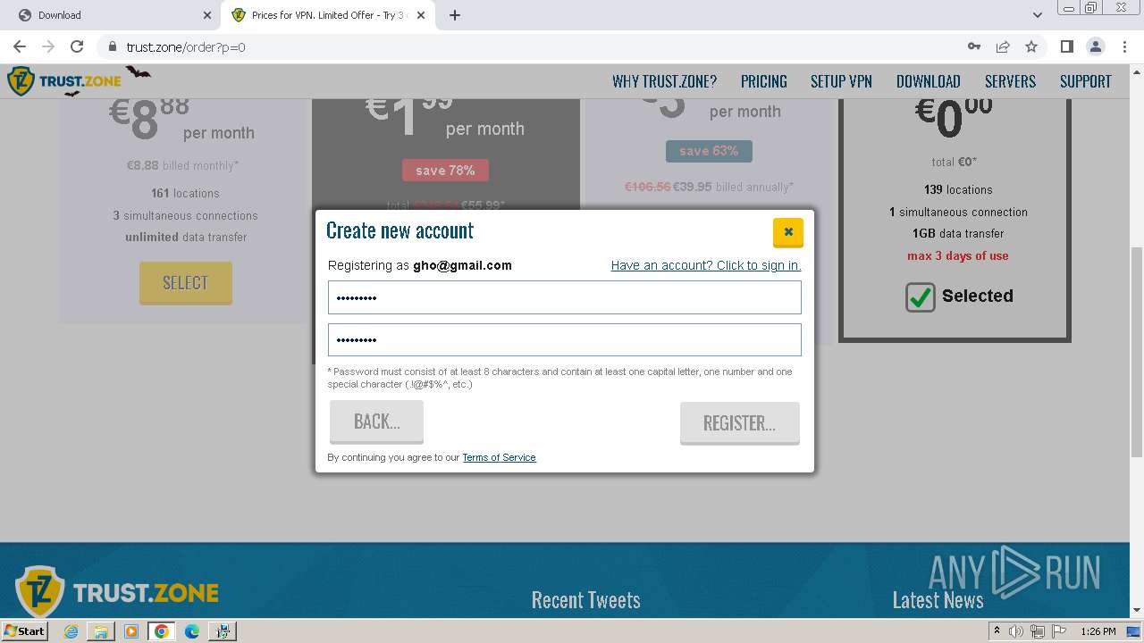Click the REGISTER... button
Image resolution: width=1144 pixels, height=643 pixels.
tap(739, 423)
